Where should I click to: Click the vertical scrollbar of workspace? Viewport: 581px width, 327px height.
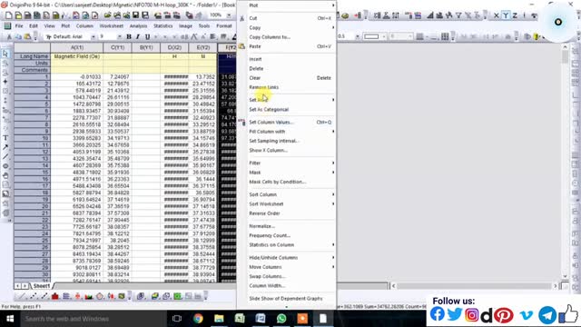pyautogui.click(x=565, y=162)
